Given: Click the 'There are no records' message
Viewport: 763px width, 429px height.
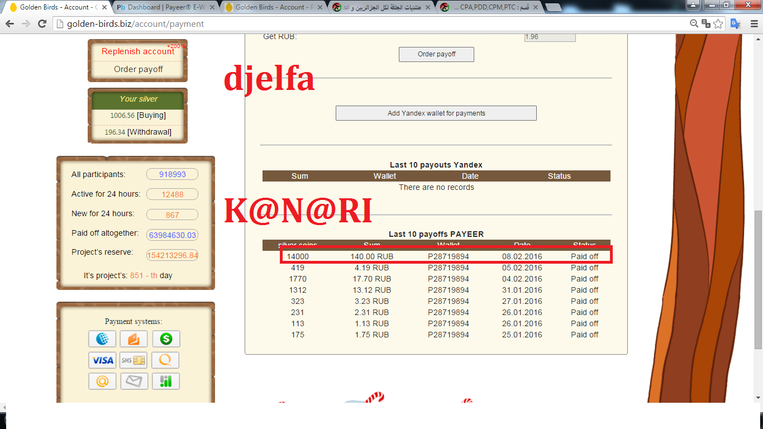Looking at the screenshot, I should [x=436, y=187].
